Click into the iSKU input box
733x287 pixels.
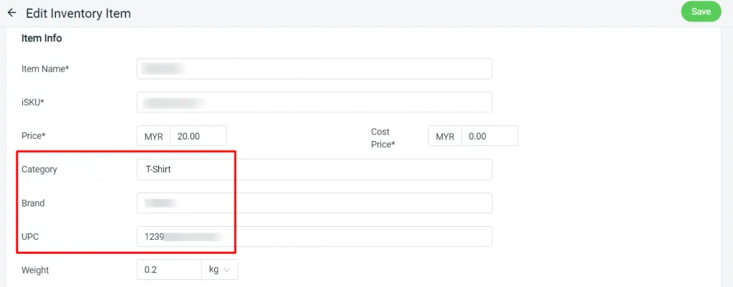point(314,102)
